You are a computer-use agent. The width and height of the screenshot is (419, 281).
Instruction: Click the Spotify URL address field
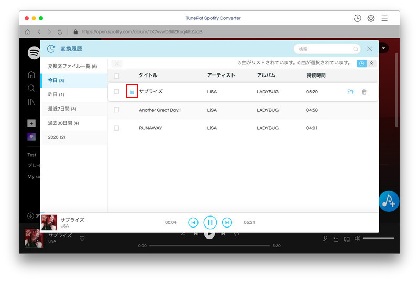click(x=142, y=31)
